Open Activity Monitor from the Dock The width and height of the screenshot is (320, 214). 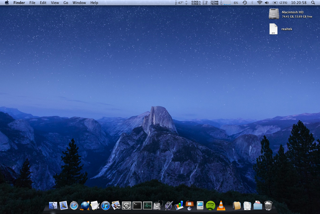point(147,206)
